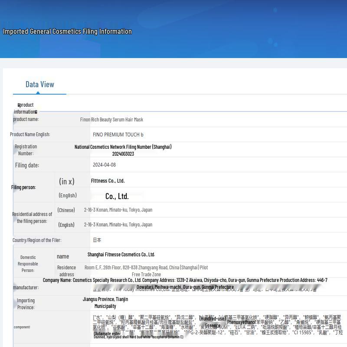The height and width of the screenshot is (347, 347).
Task: Select 'National Cosmetics Network Filing Number (Shanghai)' text
Action: coord(123,147)
